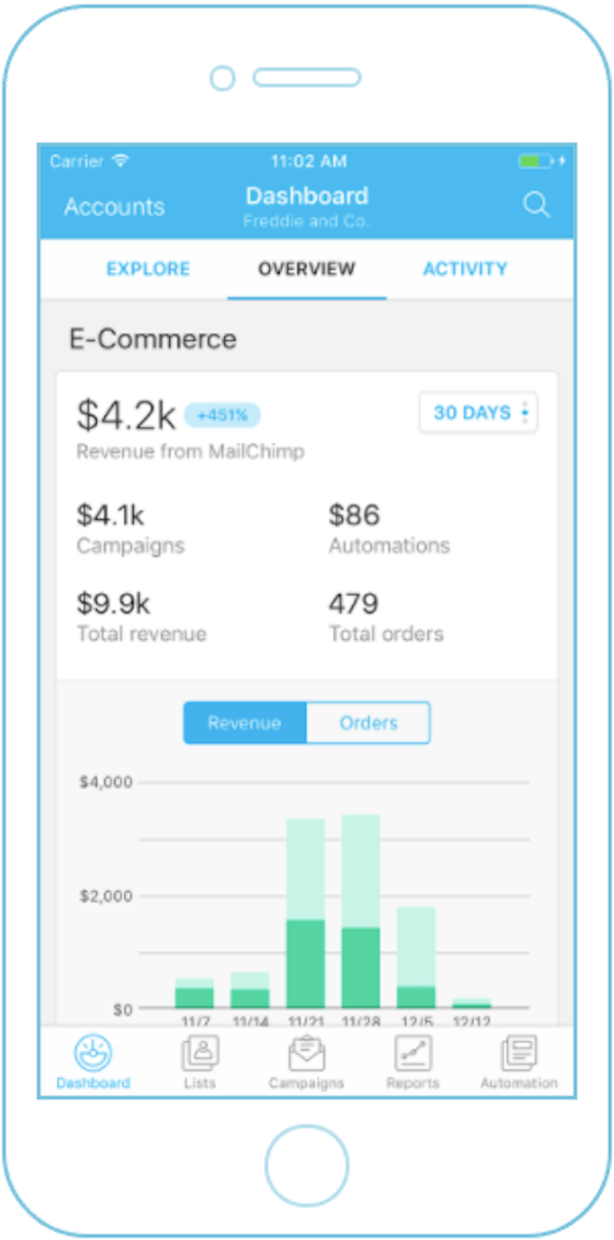Open the Automation icon
Screen dimensions: 614x1240
click(x=519, y=1052)
